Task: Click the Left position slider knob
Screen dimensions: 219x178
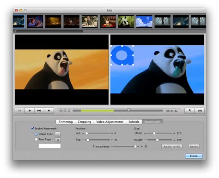Action: pos(86,133)
